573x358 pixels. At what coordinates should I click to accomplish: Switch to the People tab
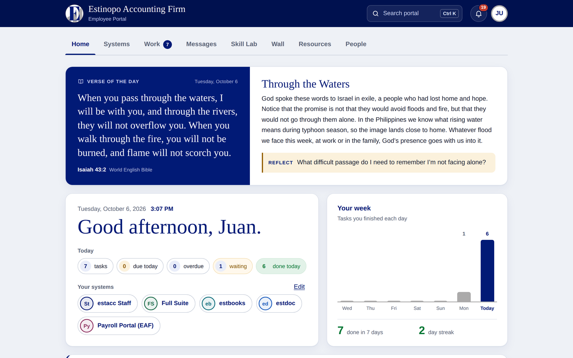click(356, 44)
